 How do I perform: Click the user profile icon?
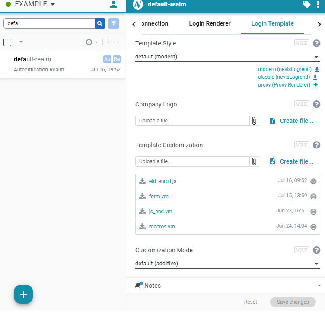click(x=113, y=5)
